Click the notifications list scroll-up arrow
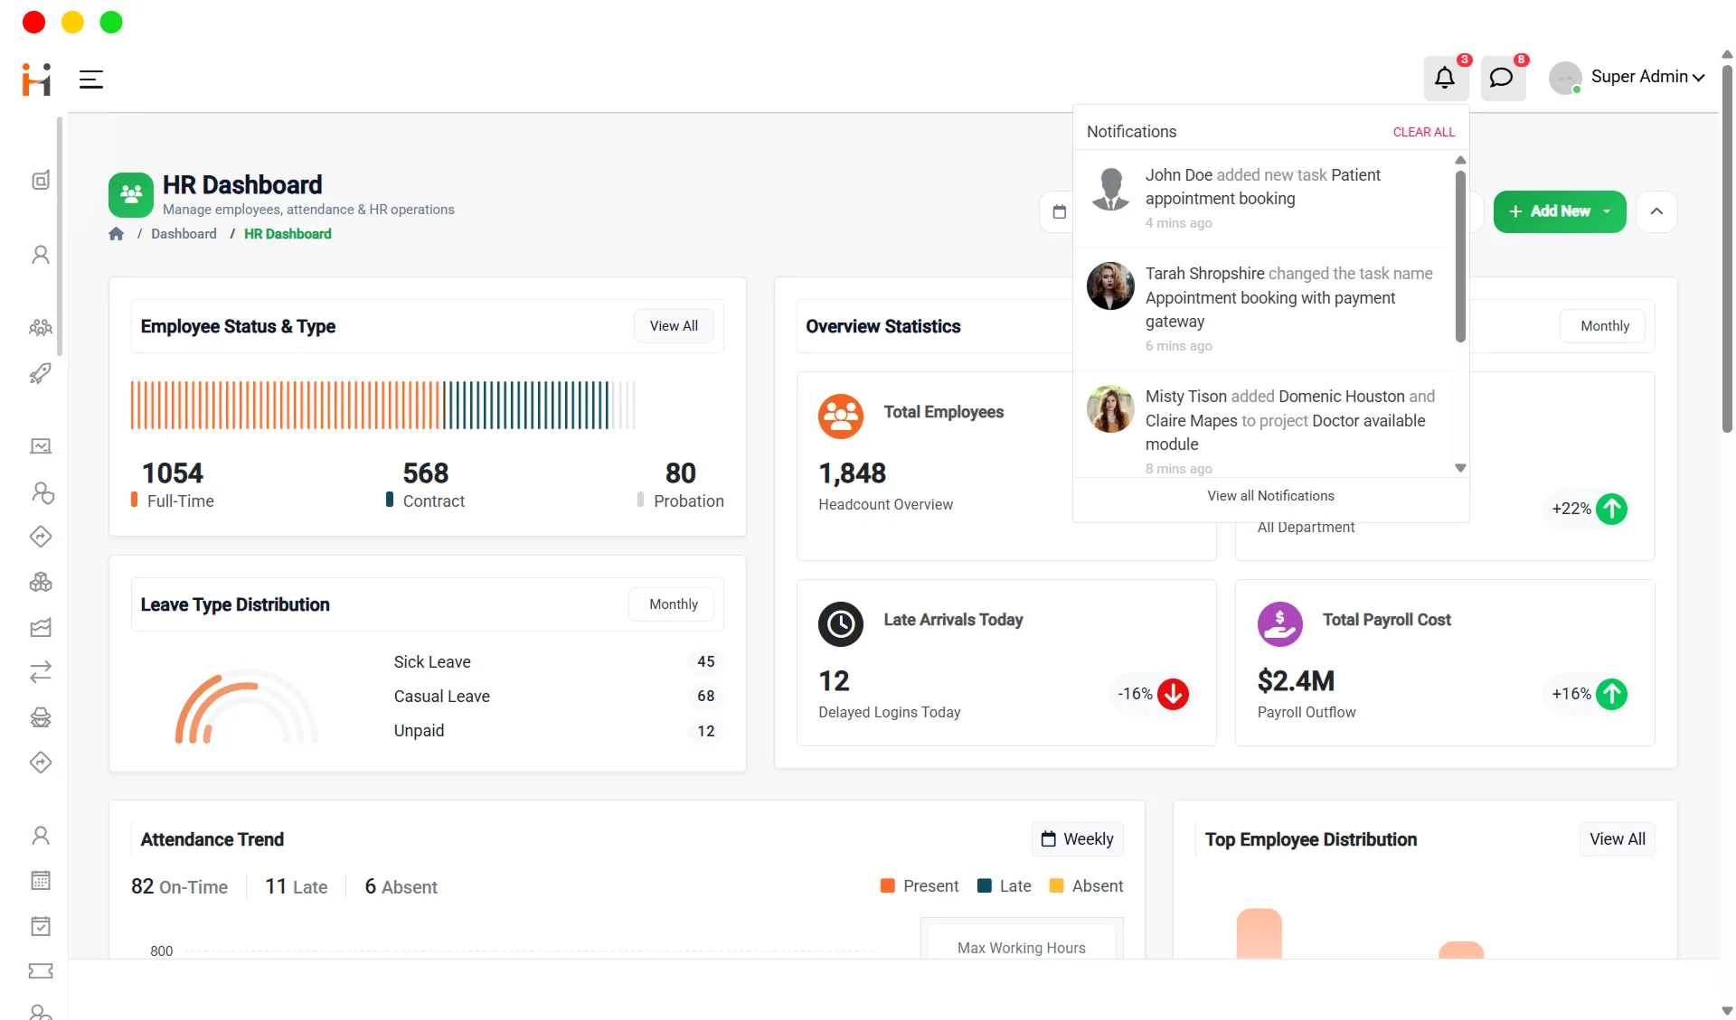This screenshot has height=1020, width=1736. tap(1460, 160)
